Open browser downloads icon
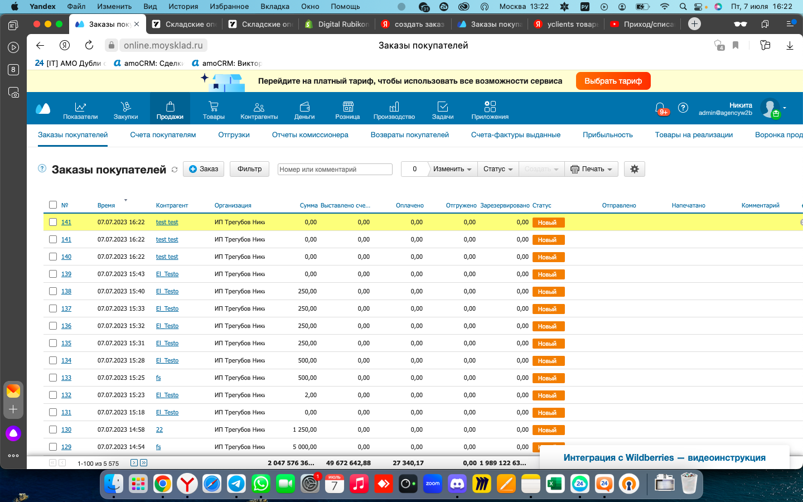 tap(790, 45)
